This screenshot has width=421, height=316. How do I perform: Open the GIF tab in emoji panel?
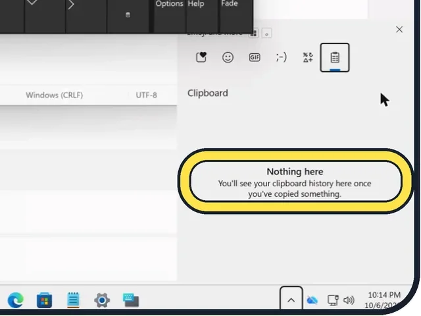(x=255, y=57)
